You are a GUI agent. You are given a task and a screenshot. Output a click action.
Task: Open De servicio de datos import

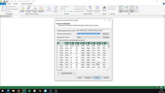click(29, 9)
